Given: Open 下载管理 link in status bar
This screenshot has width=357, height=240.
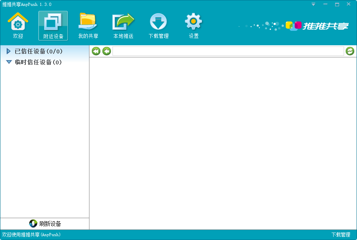Looking at the screenshot, I should pyautogui.click(x=341, y=235).
